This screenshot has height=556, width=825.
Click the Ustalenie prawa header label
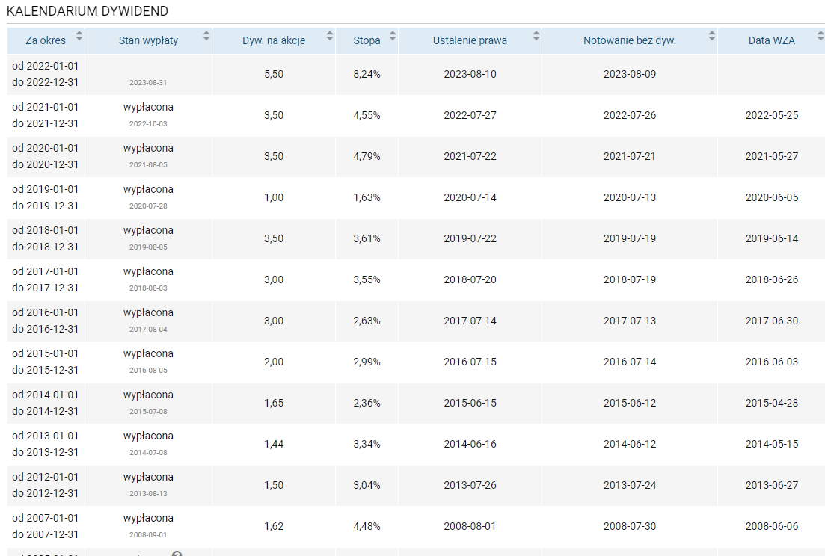[x=470, y=40]
